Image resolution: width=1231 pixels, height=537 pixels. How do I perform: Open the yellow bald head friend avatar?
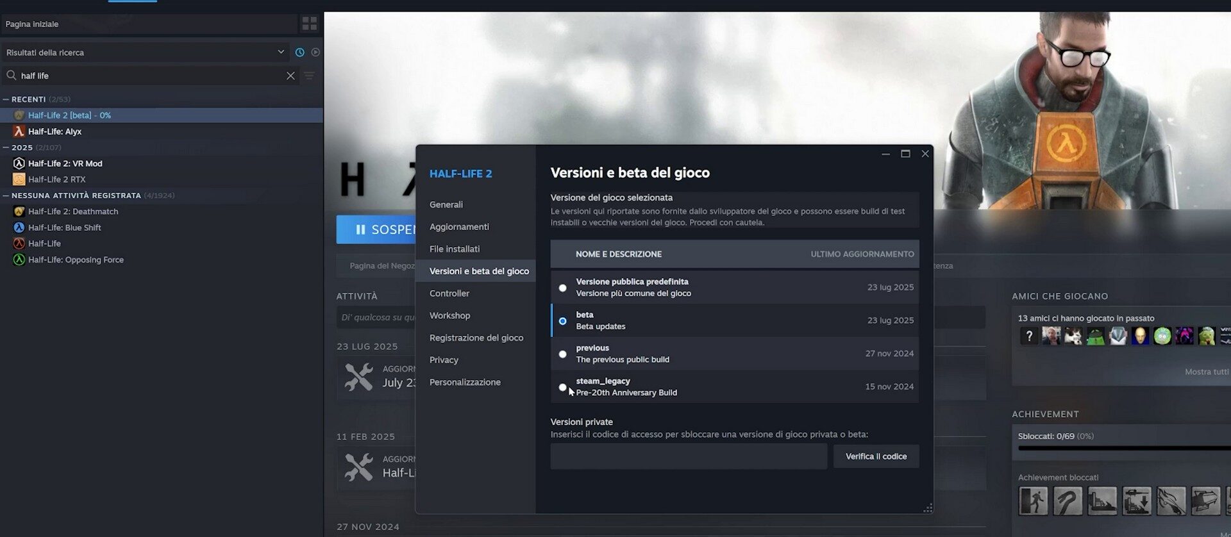pos(1140,336)
